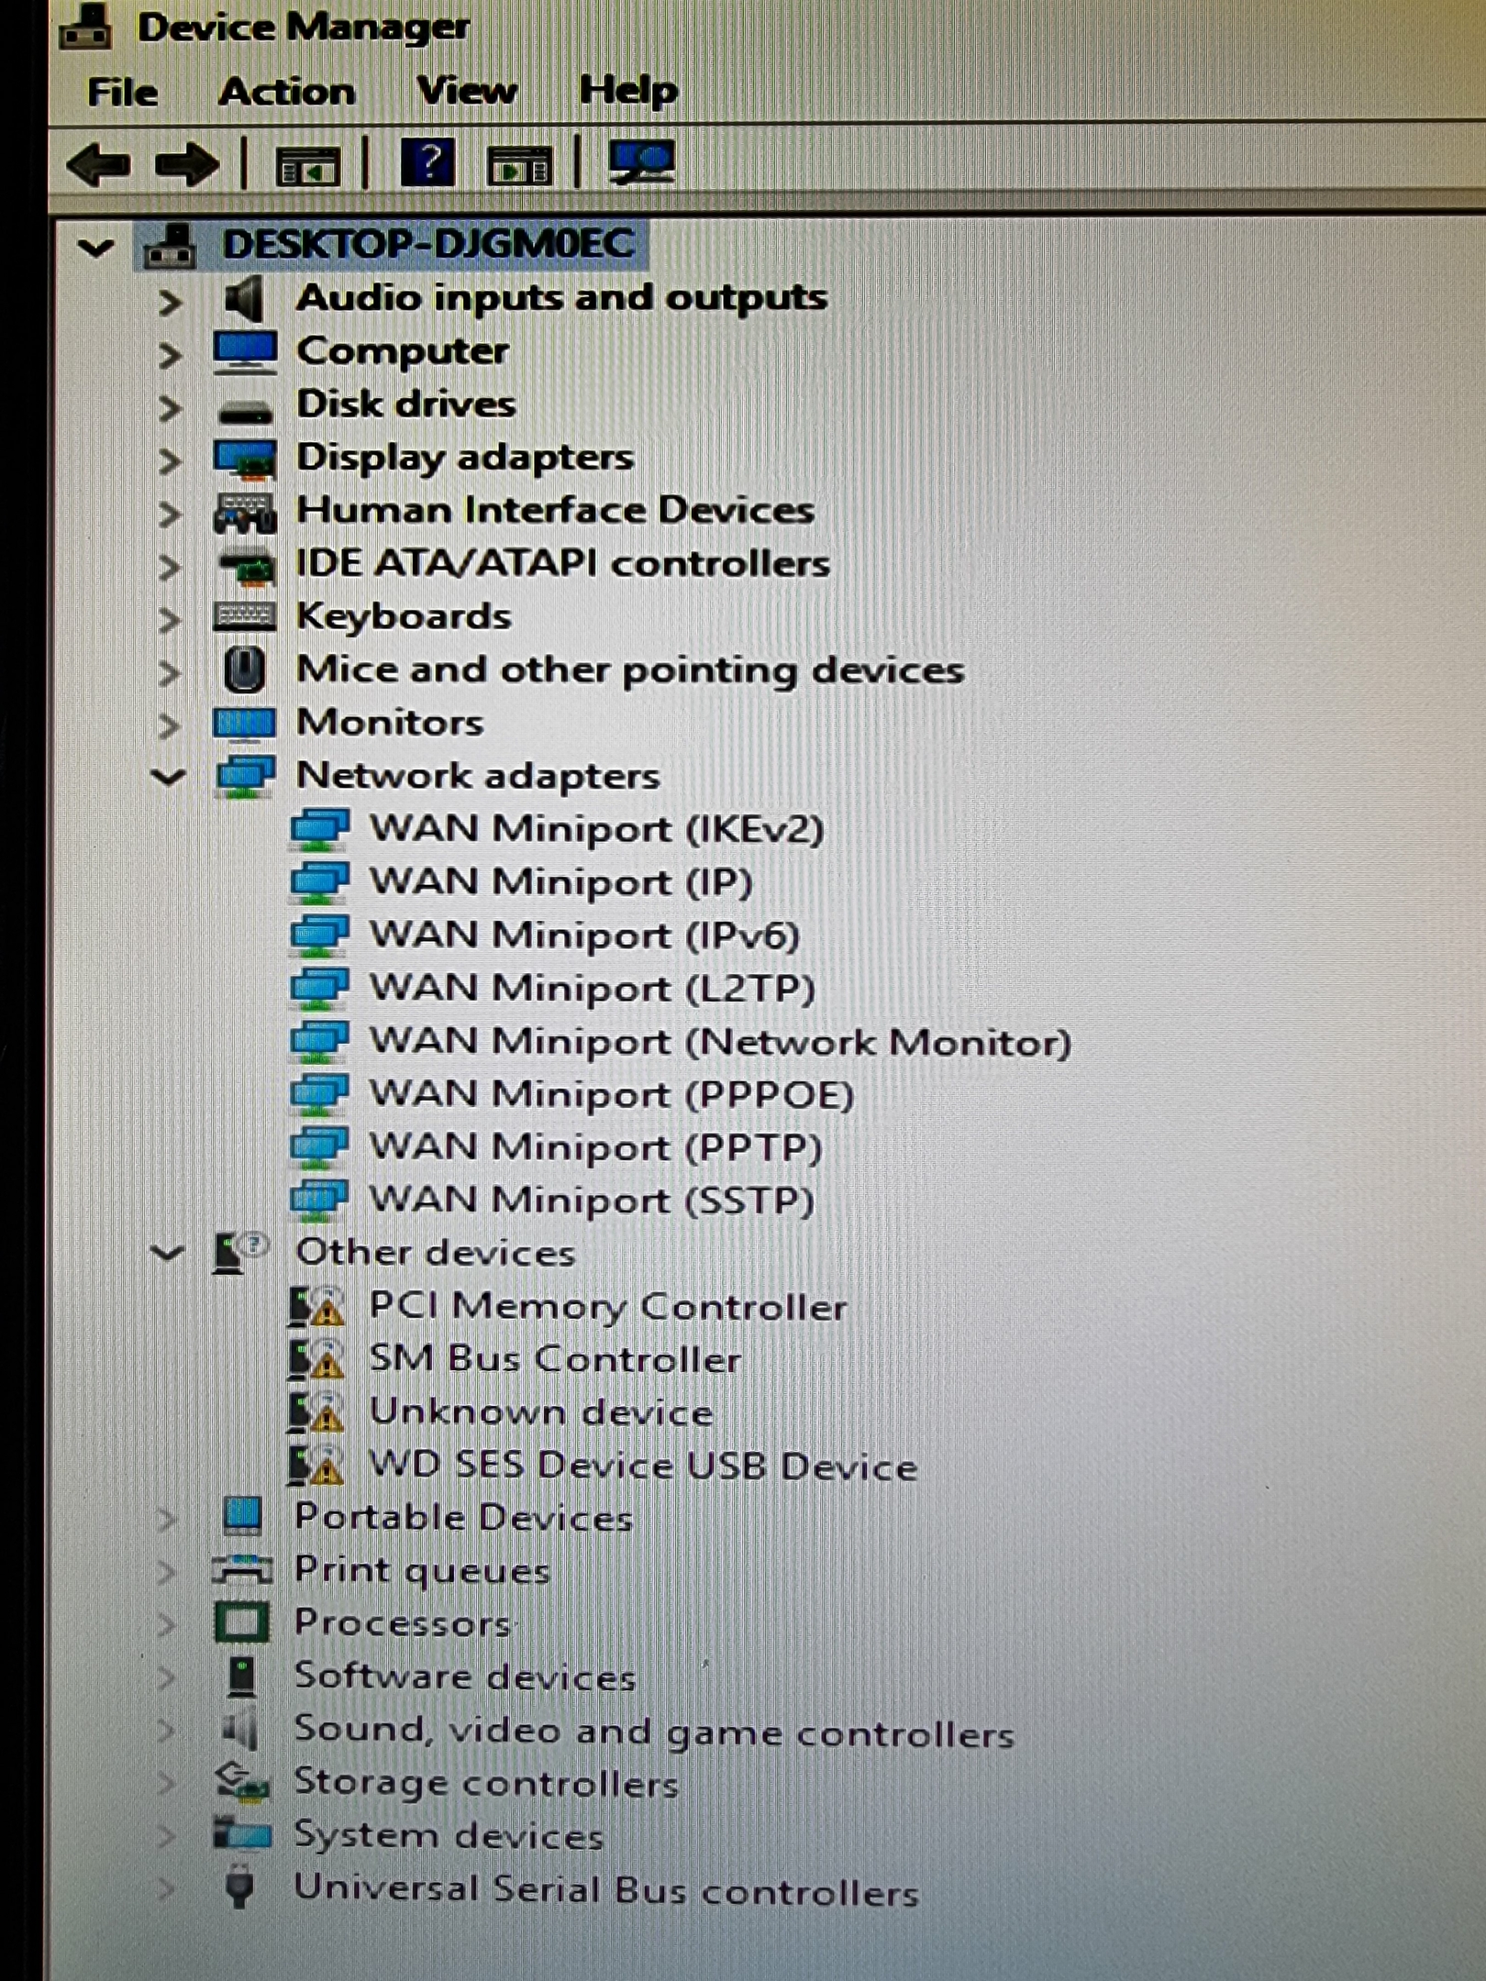Image resolution: width=1486 pixels, height=1981 pixels.
Task: Select the Processors label
Action: tap(403, 1623)
